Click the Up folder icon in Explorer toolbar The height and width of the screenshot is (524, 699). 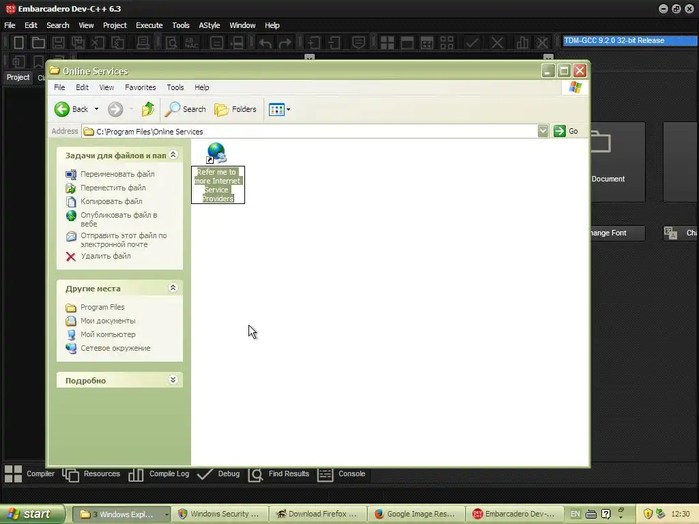tap(148, 109)
